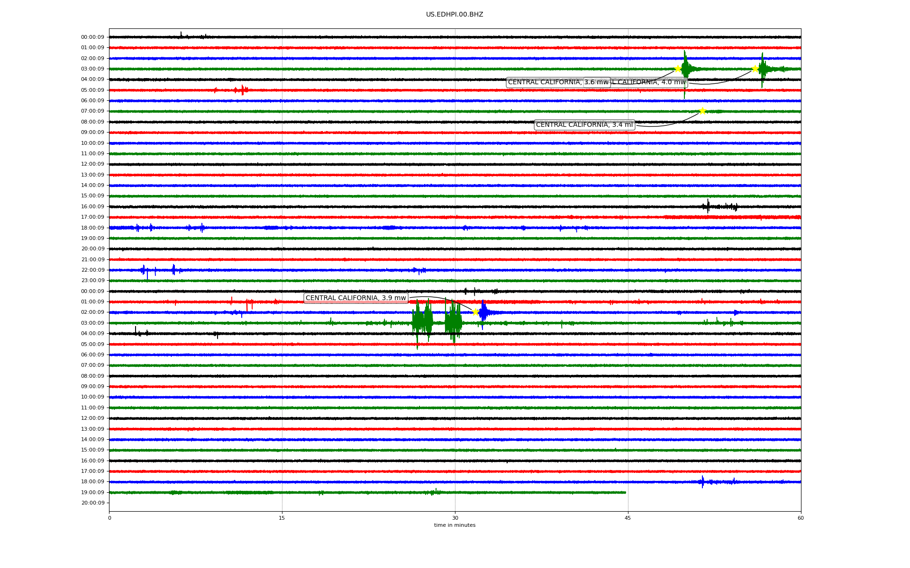The width and height of the screenshot is (910, 568).
Task: Click the 30 tick label on the time axis
Action: coord(455,518)
